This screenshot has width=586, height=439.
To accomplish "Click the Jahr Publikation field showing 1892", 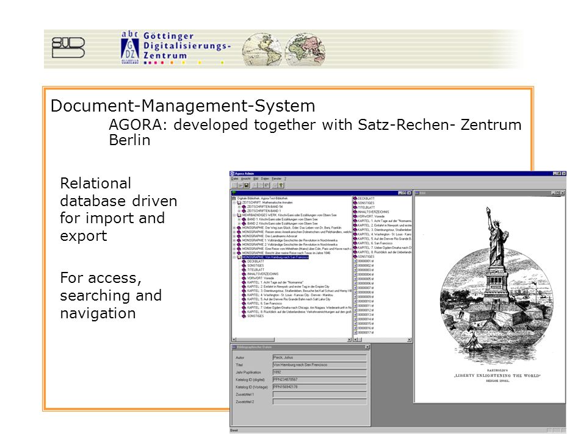I will (319, 372).
